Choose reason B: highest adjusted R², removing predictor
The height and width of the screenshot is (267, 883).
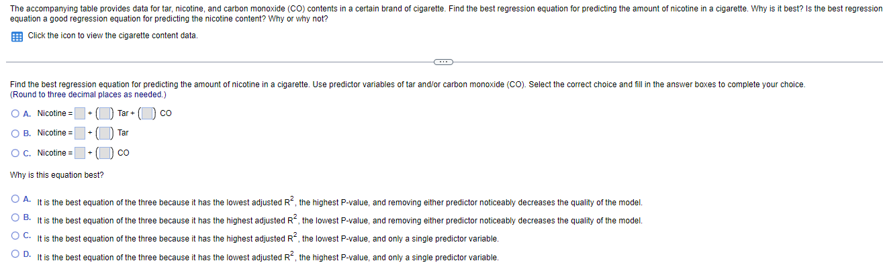point(15,218)
